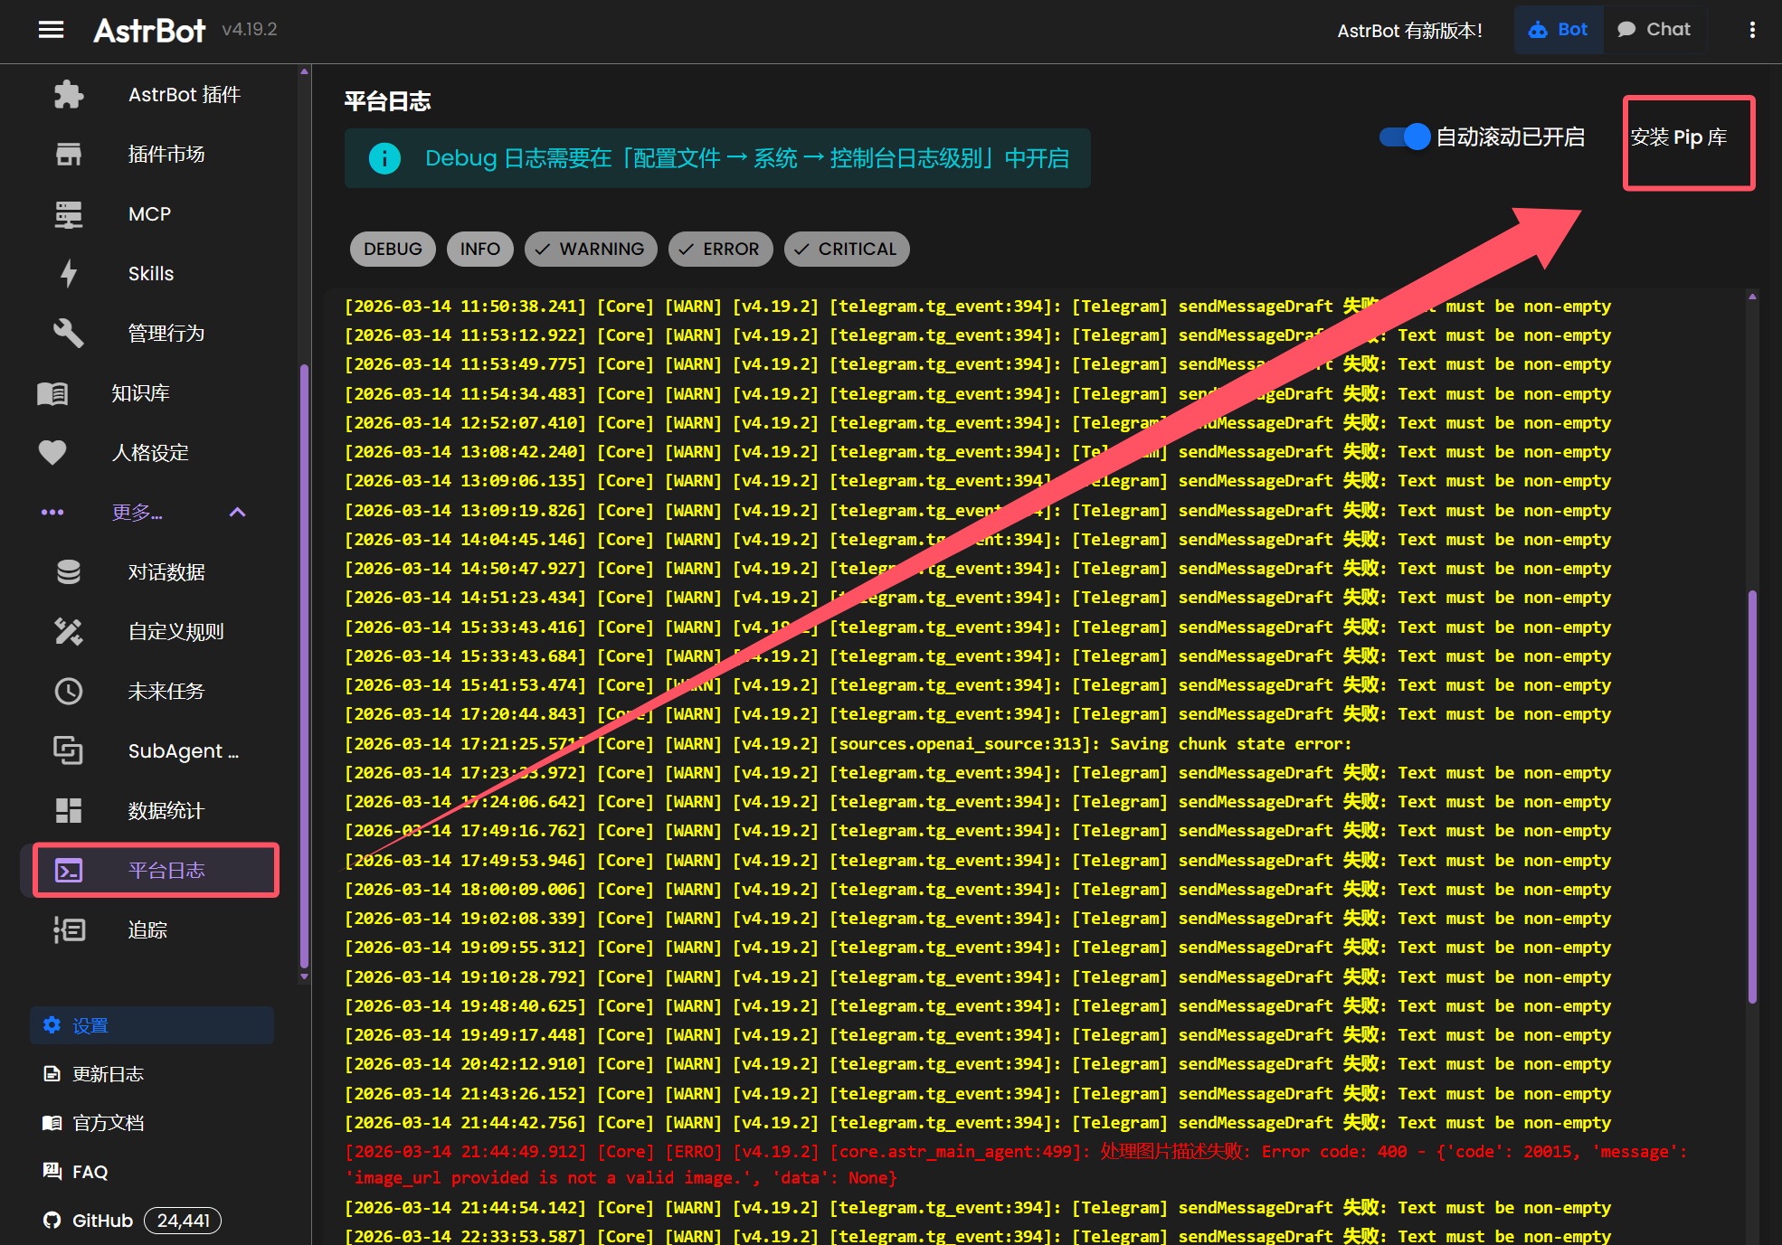Screen dimensions: 1782x1245
Task: Open 对话数据 database icon
Action: coord(69,572)
